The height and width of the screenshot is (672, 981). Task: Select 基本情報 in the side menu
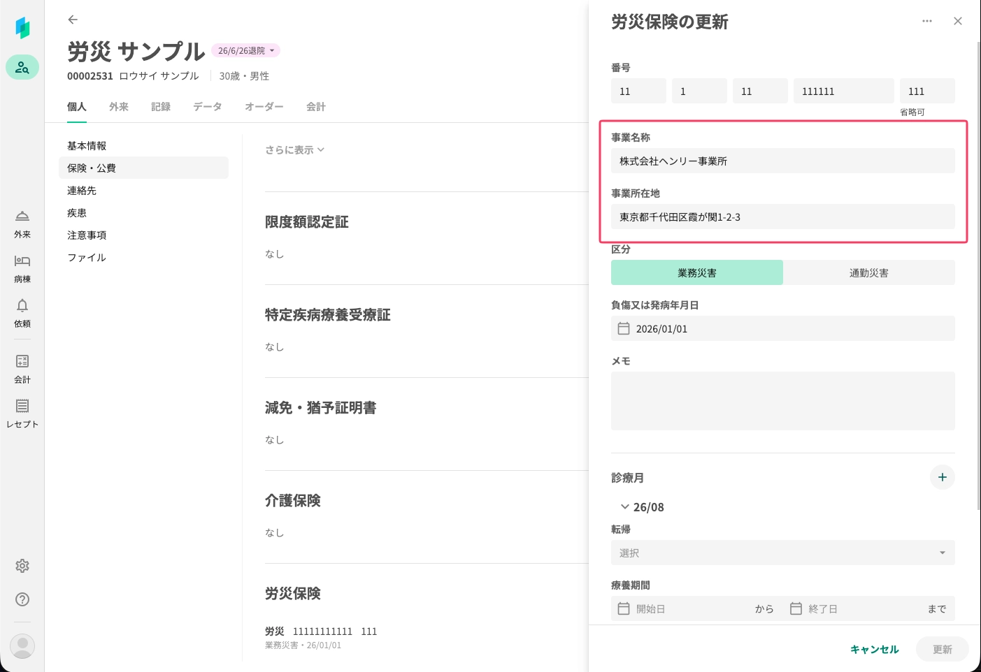click(x=143, y=145)
